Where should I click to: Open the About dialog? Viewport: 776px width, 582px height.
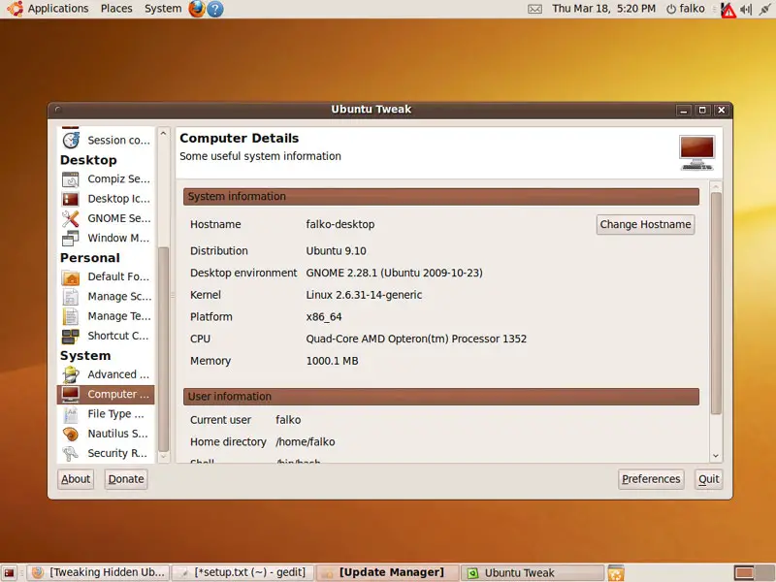click(x=76, y=479)
